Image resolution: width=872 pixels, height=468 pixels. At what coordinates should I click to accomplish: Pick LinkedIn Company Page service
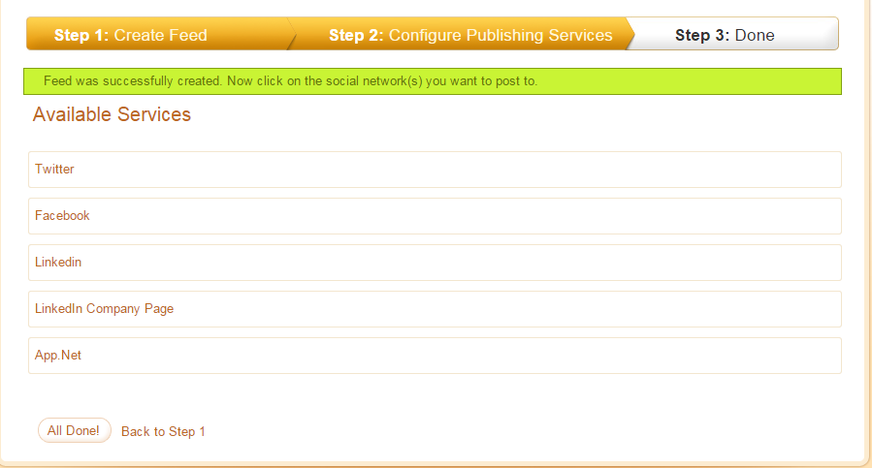tap(435, 309)
